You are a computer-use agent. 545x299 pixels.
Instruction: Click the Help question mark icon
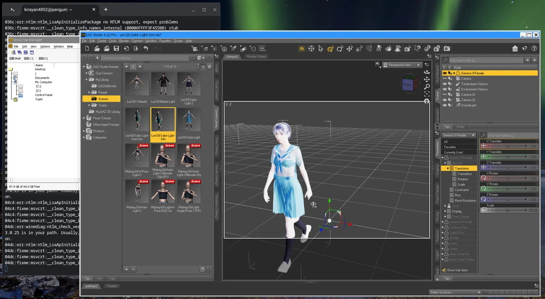534,49
